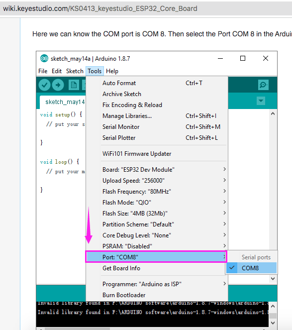Click the Upload arrow toolbar icon

tap(58, 85)
